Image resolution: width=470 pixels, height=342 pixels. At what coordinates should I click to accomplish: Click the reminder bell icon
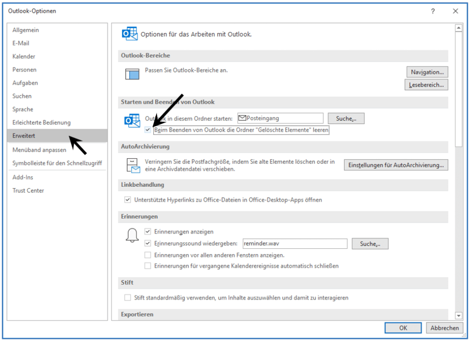click(x=132, y=235)
